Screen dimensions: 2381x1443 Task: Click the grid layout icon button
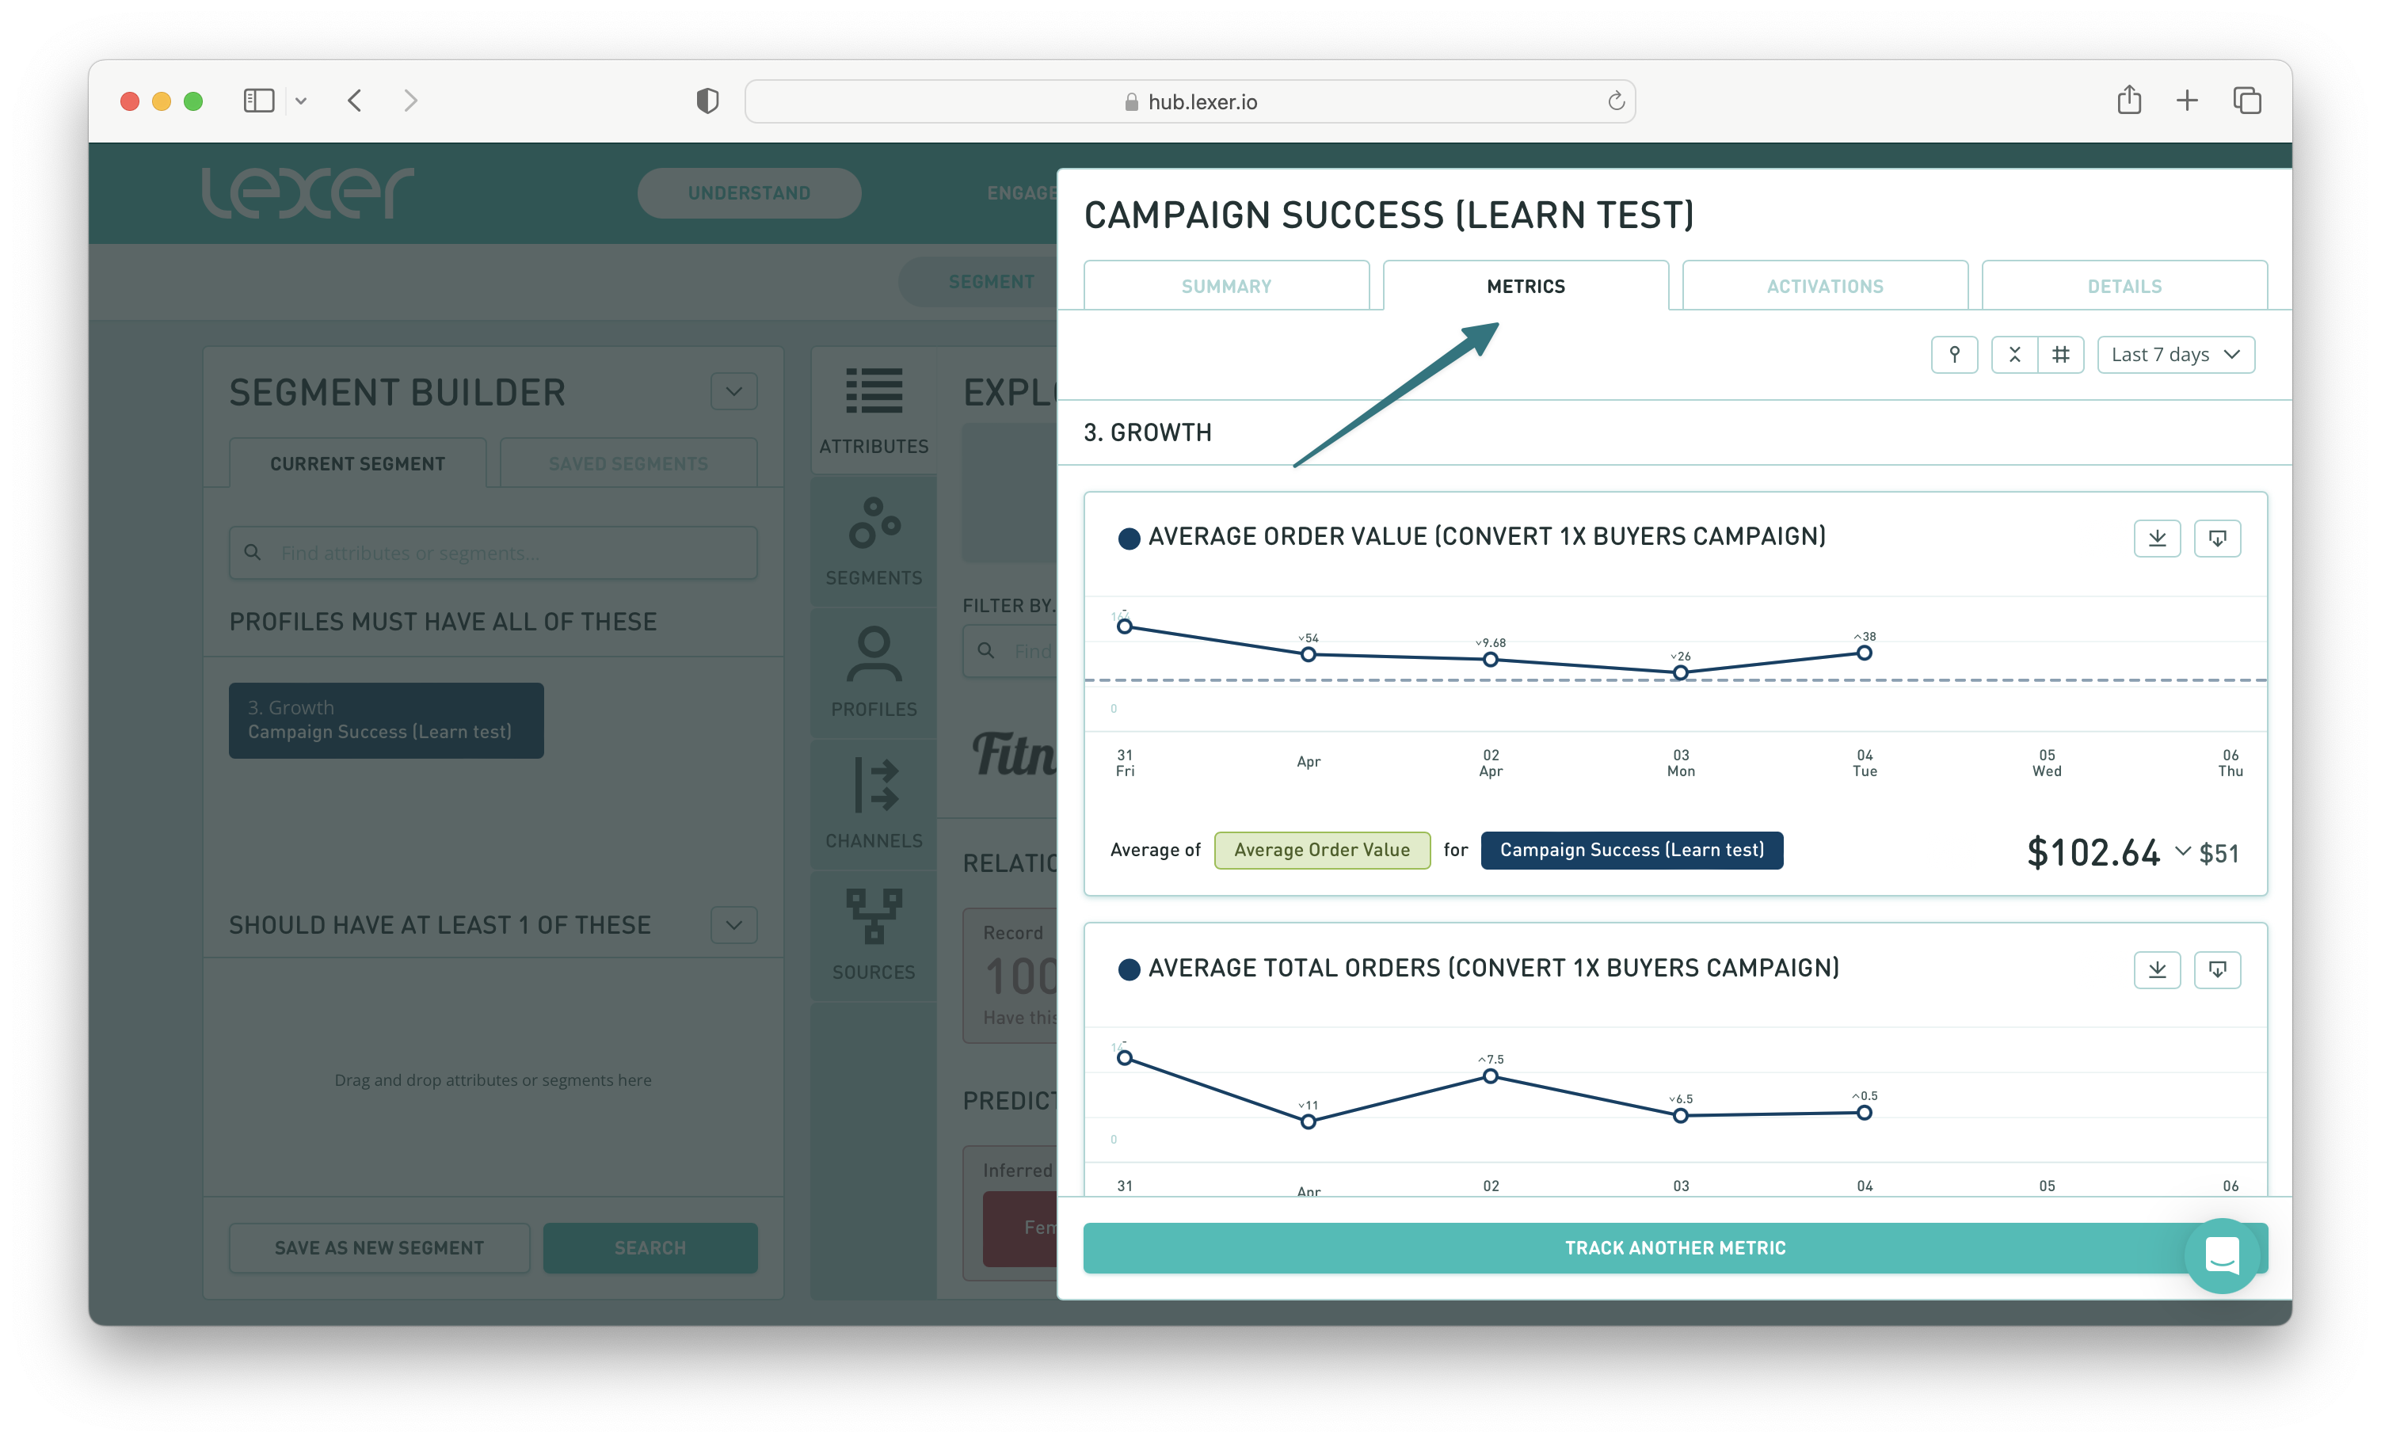pyautogui.click(x=2061, y=355)
